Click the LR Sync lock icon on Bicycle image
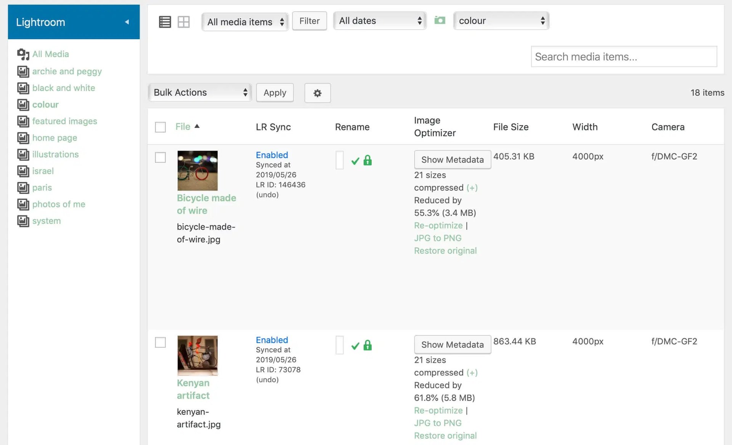732x445 pixels. coord(368,160)
